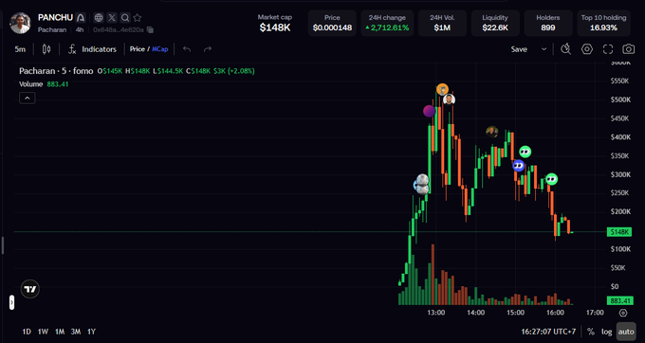Click the Pacharan · 5 · fomo chart title
This screenshot has width=645, height=343.
(56, 71)
